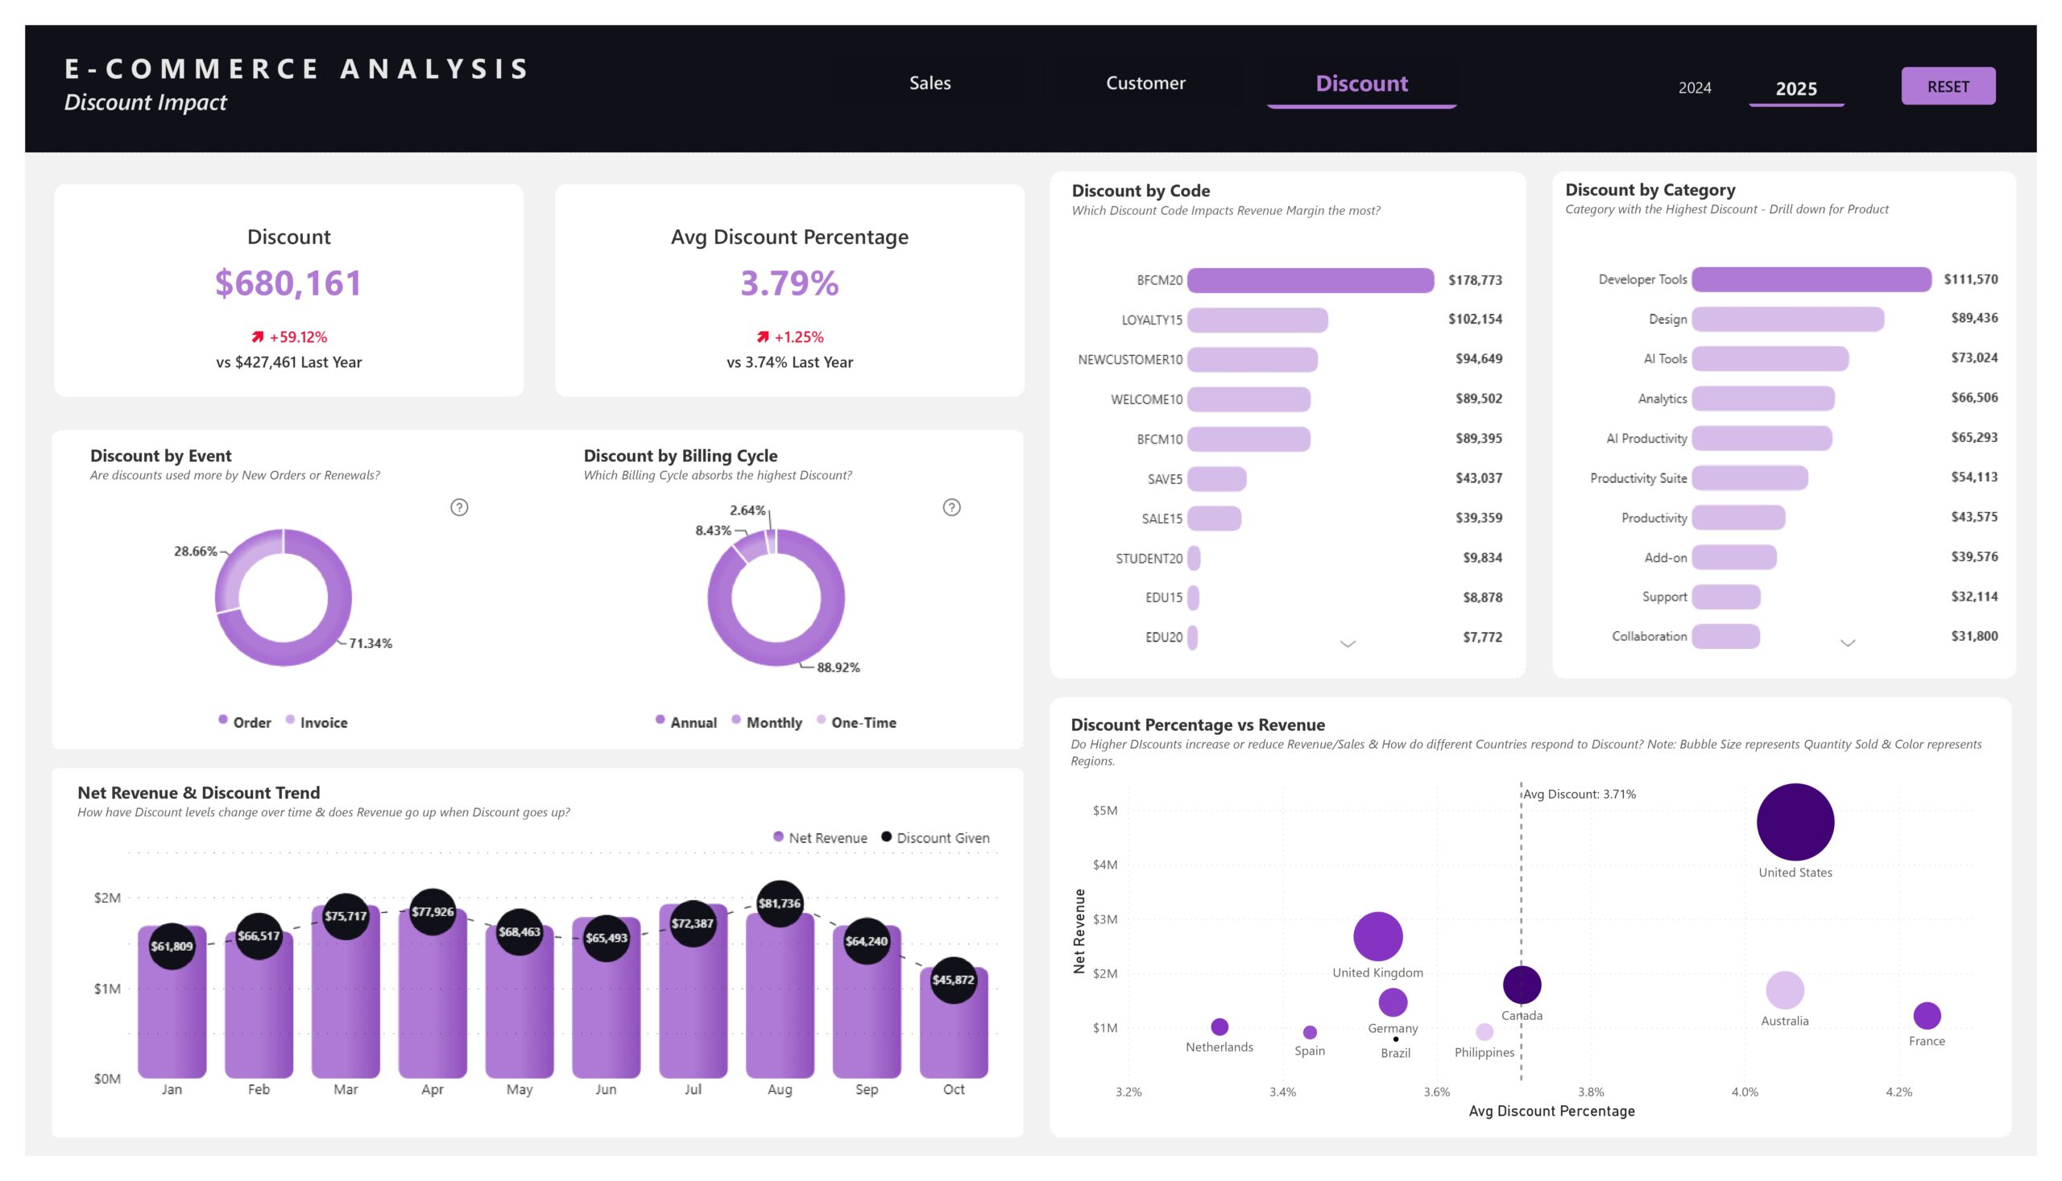Expand the Discount by Category list chevron
The height and width of the screenshot is (1181, 2062).
[x=1848, y=643]
